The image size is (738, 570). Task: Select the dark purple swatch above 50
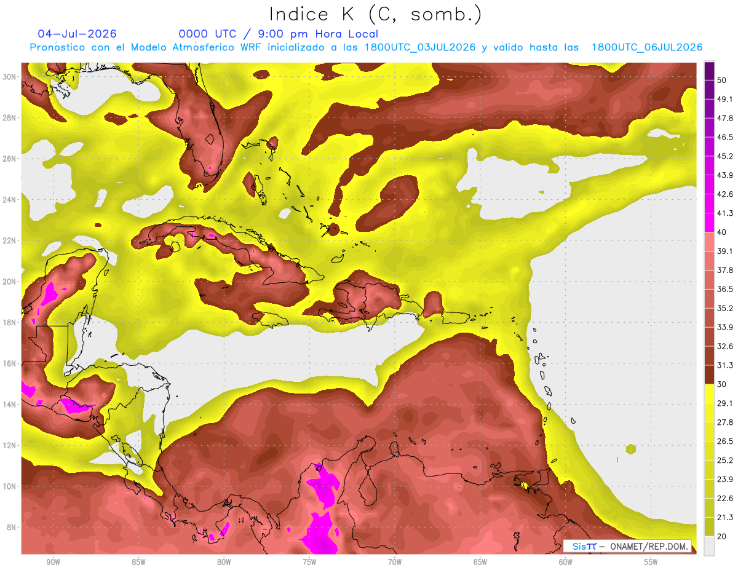[x=709, y=71]
